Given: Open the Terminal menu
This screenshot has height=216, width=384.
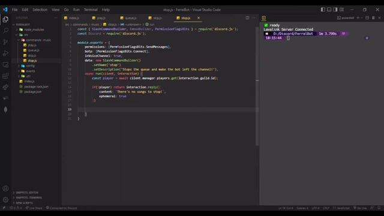Looking at the screenshot, I should (x=91, y=10).
